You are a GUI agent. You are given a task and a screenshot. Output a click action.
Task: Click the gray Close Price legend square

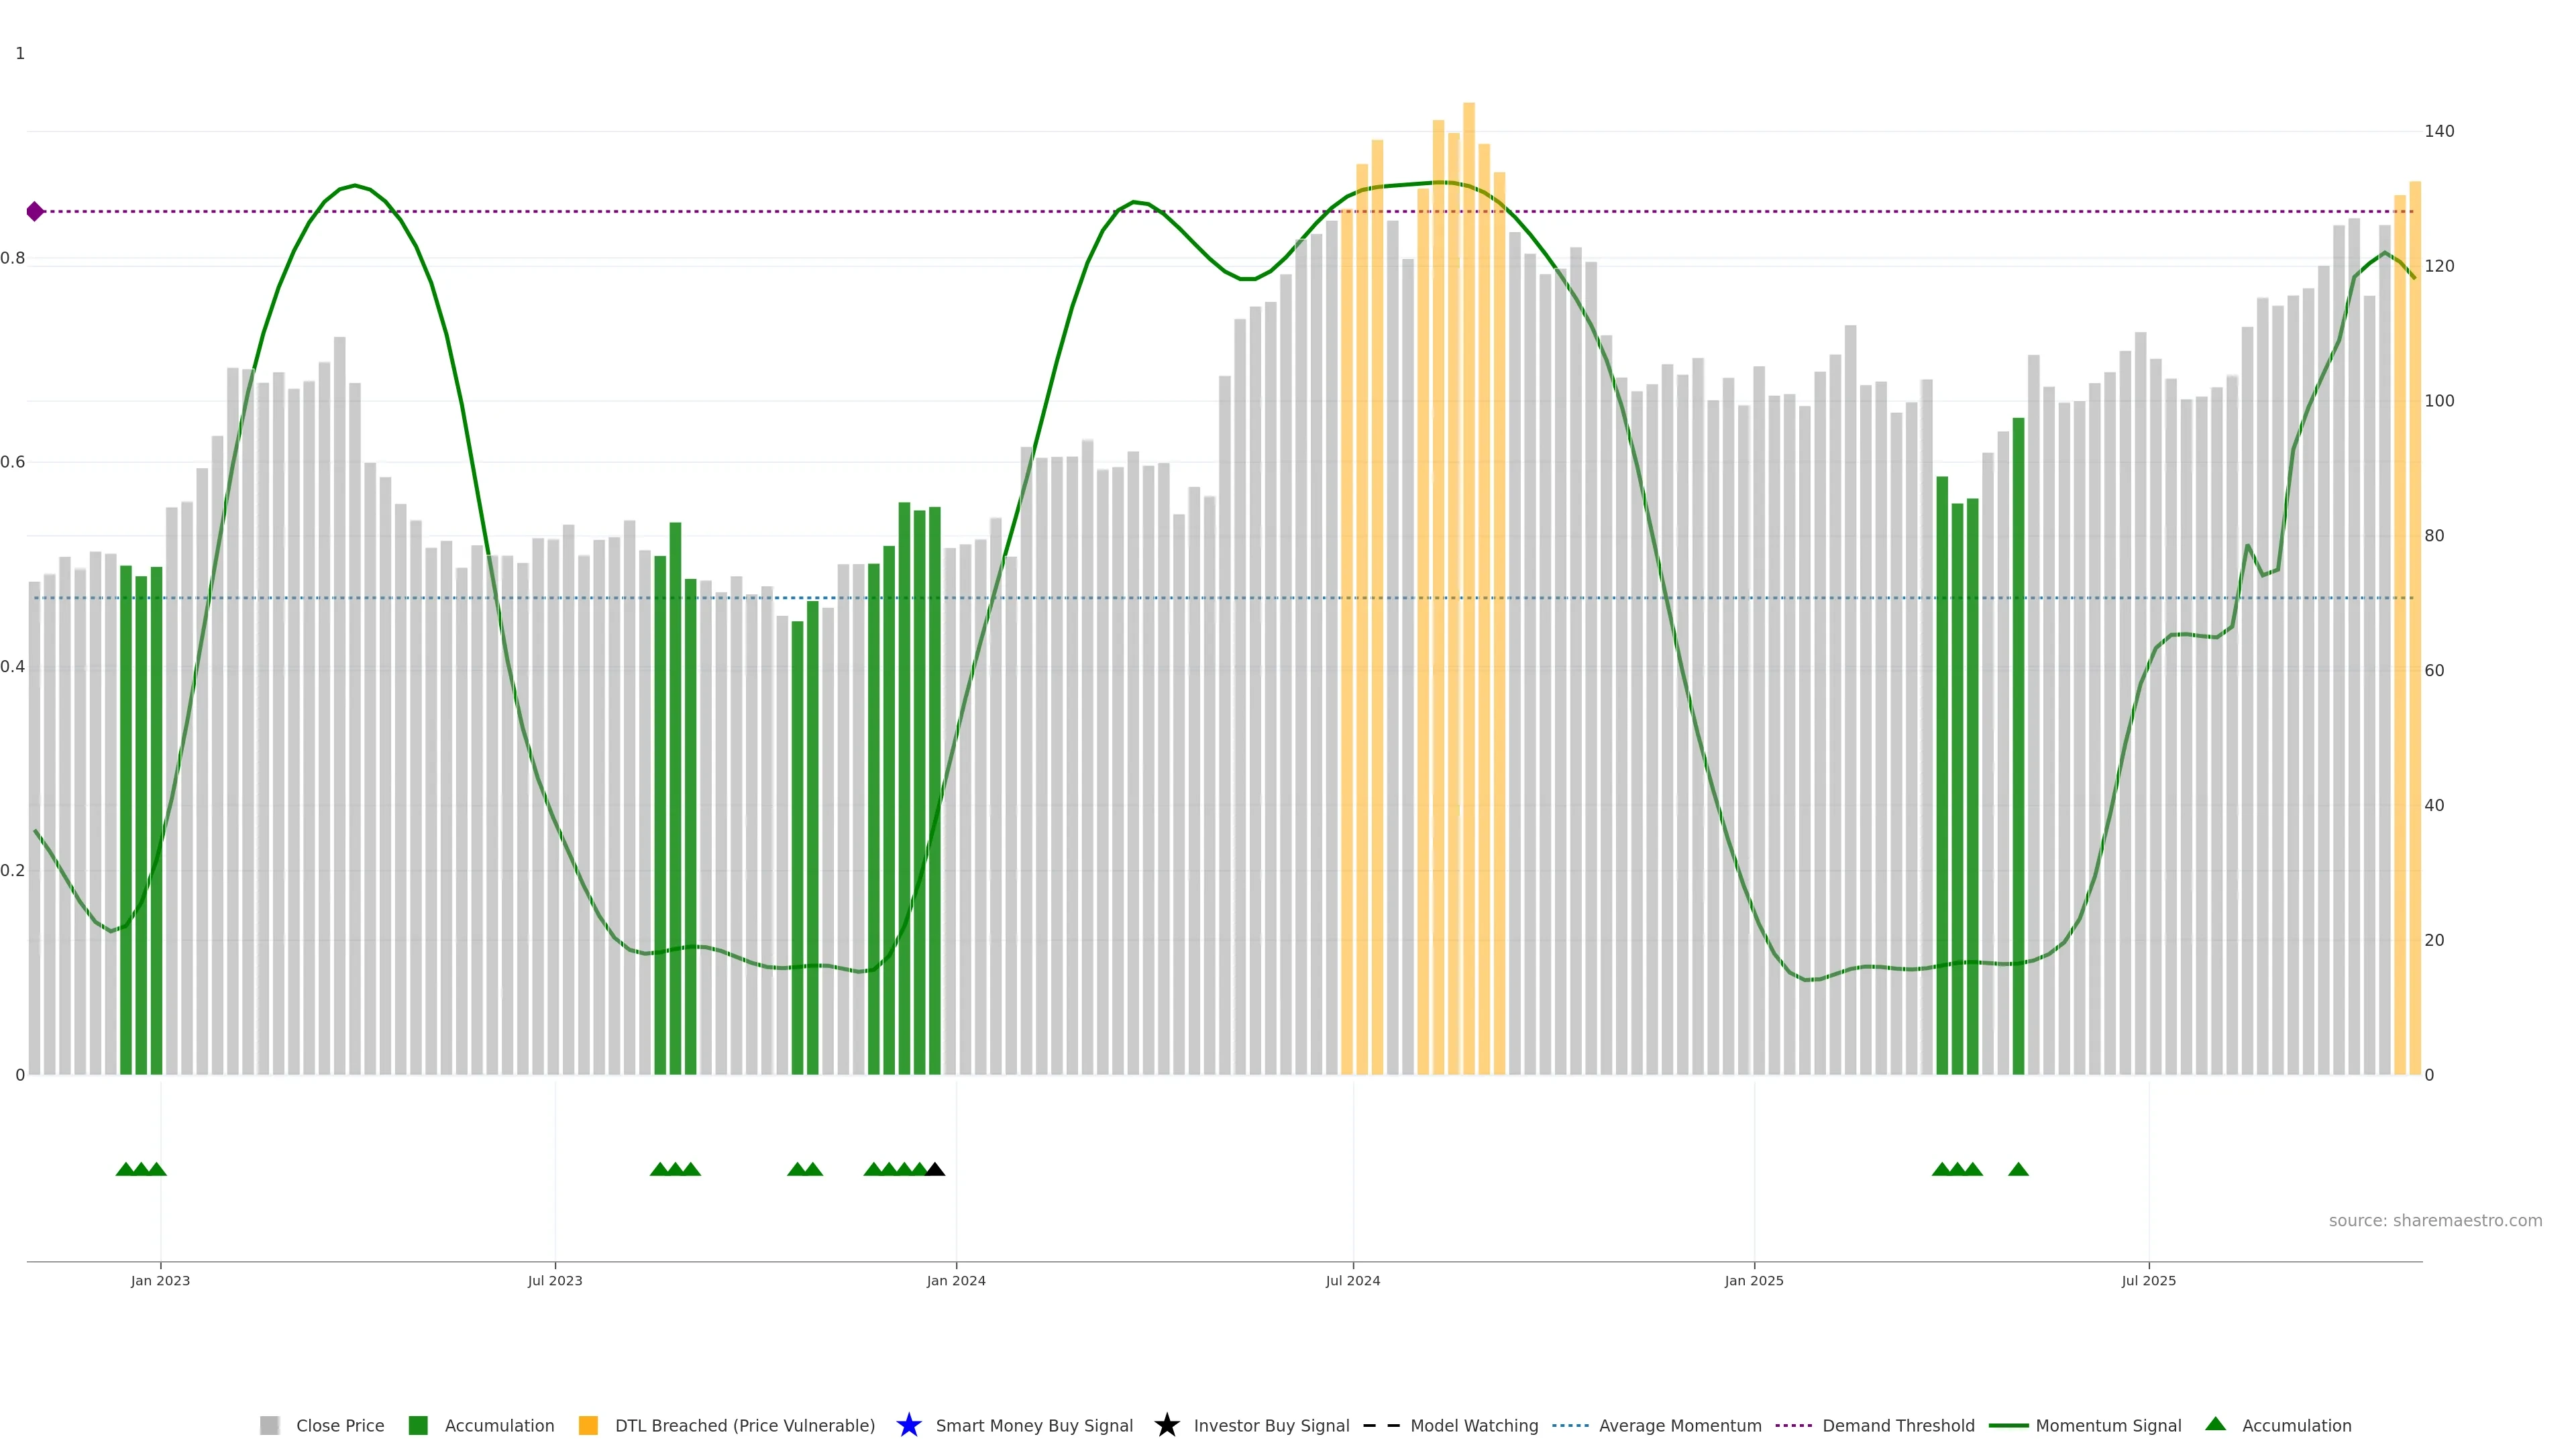pos(269,1425)
